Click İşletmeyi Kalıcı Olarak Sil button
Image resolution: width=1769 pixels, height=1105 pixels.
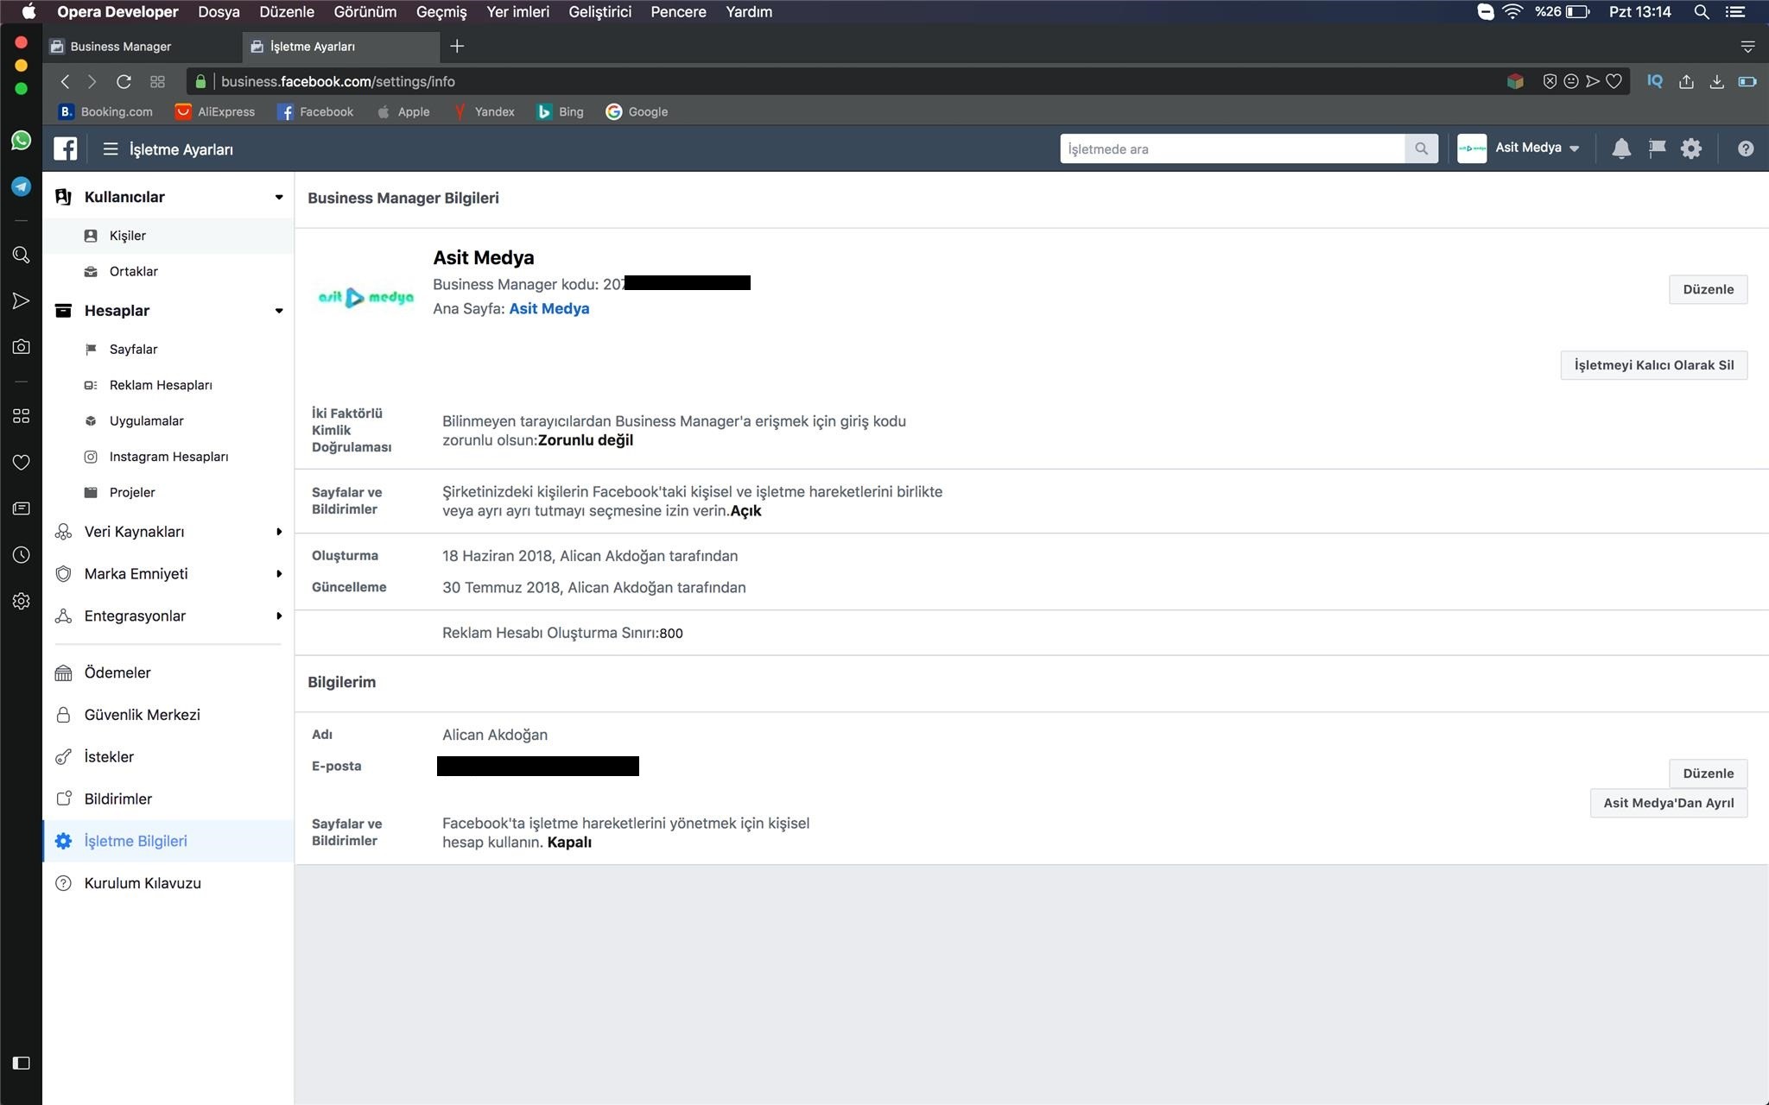tap(1653, 365)
